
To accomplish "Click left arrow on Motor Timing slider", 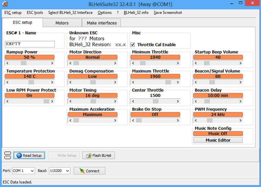I will coord(70,101).
